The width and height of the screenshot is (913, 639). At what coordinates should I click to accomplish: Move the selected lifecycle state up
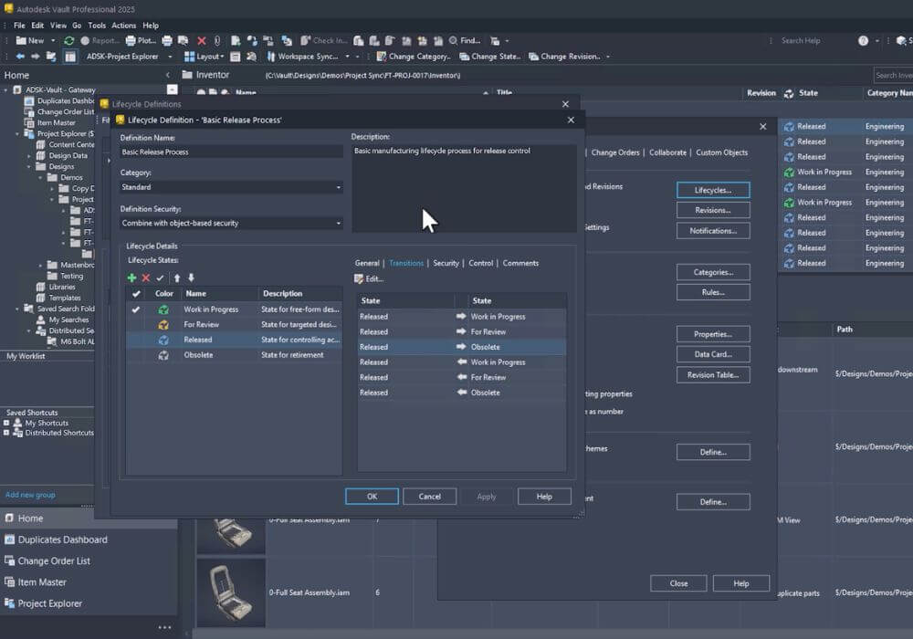pos(177,278)
